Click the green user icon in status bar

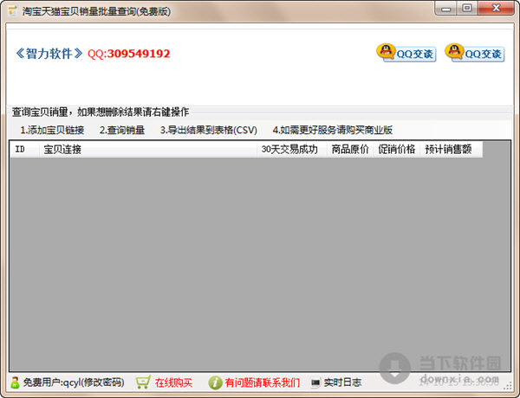pos(15,382)
